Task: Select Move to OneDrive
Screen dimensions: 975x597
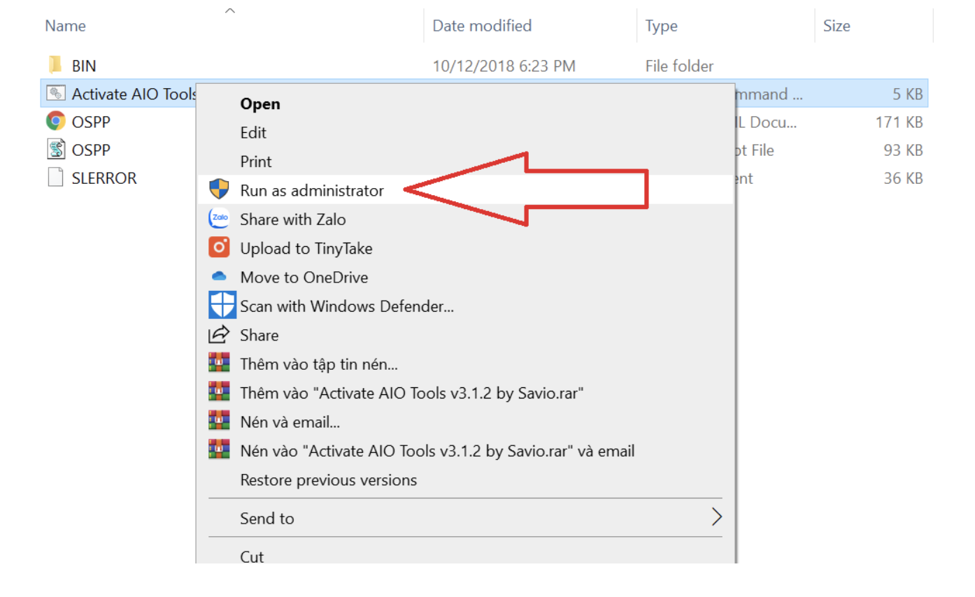Action: click(304, 277)
